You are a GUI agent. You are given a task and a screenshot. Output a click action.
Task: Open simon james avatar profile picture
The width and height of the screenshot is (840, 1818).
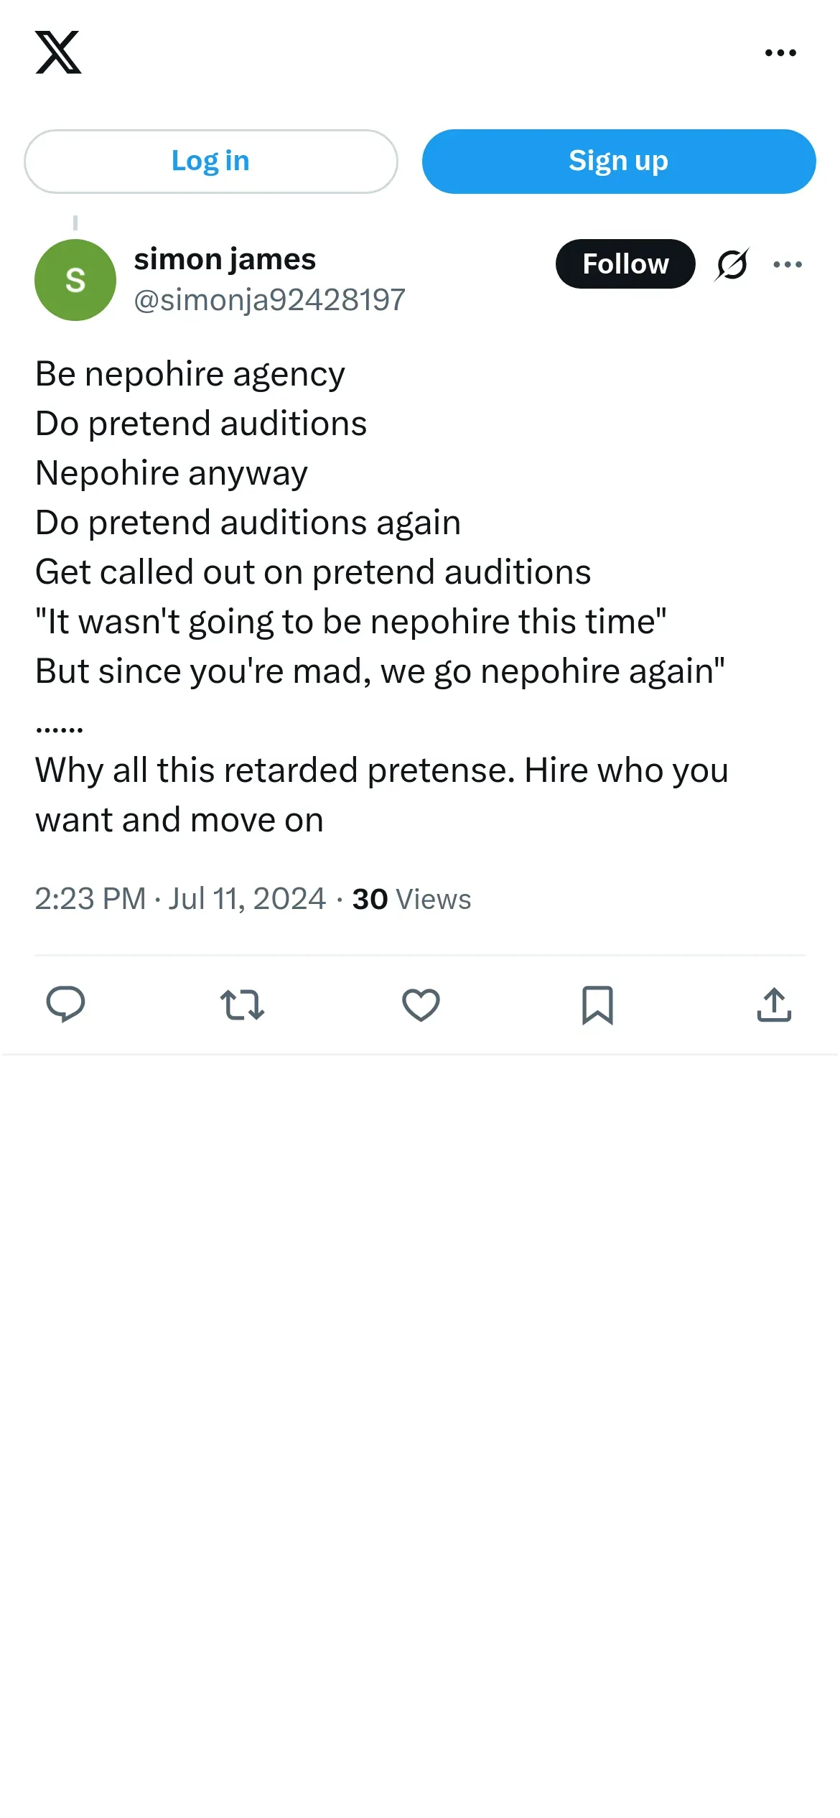click(x=75, y=280)
